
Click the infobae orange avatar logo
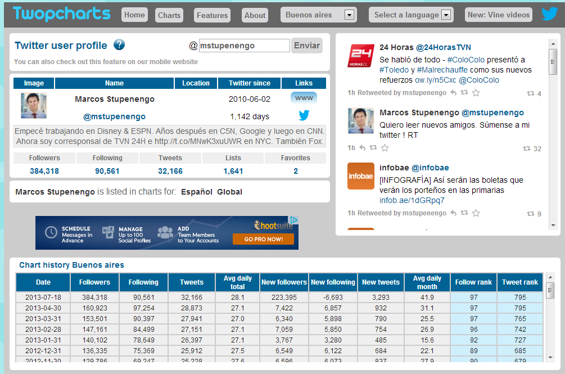pos(361,176)
